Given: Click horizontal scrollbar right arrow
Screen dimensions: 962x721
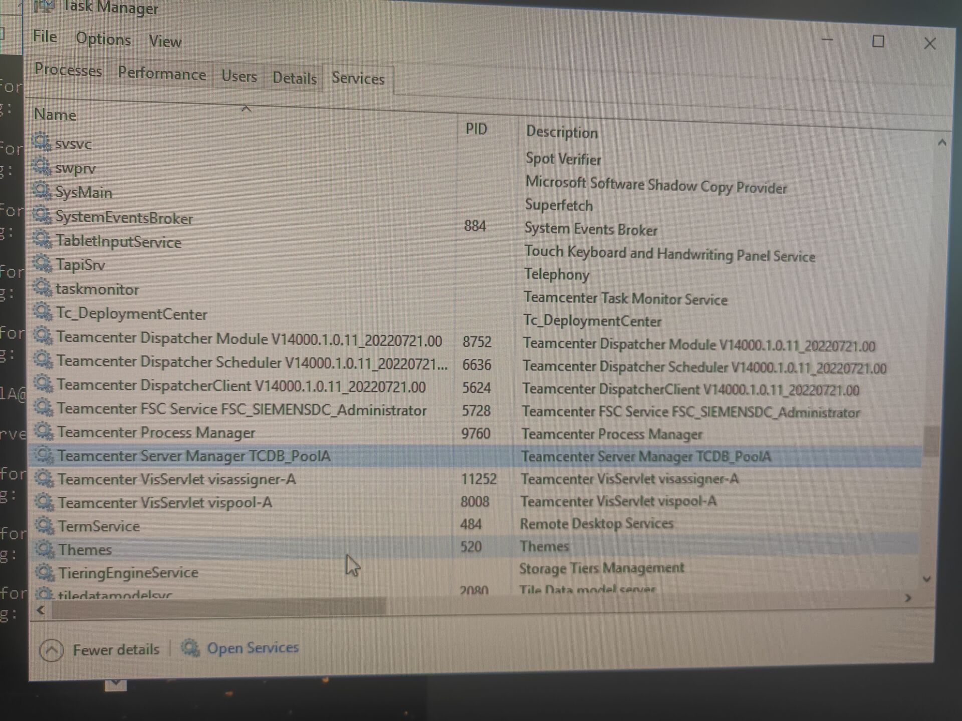Looking at the screenshot, I should click(908, 598).
